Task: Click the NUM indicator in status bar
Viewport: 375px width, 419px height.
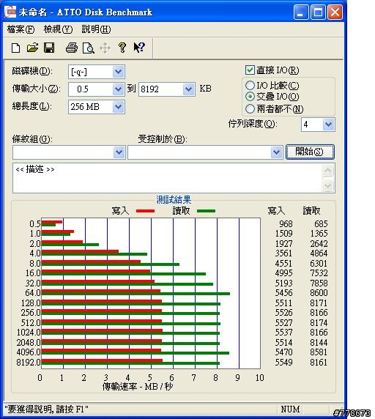Action: point(290,409)
